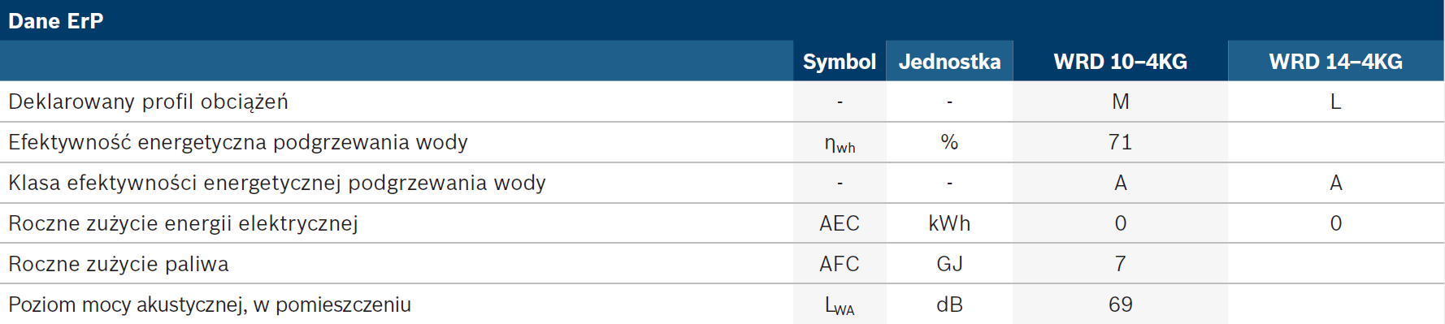
Task: Click the dB unit cell
Action: [949, 305]
